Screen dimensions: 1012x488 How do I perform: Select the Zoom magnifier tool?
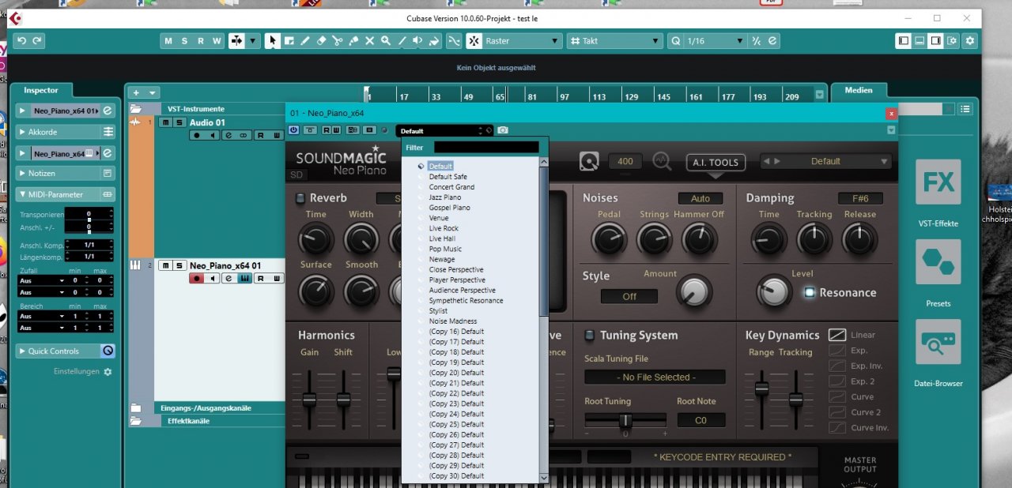[x=385, y=41]
